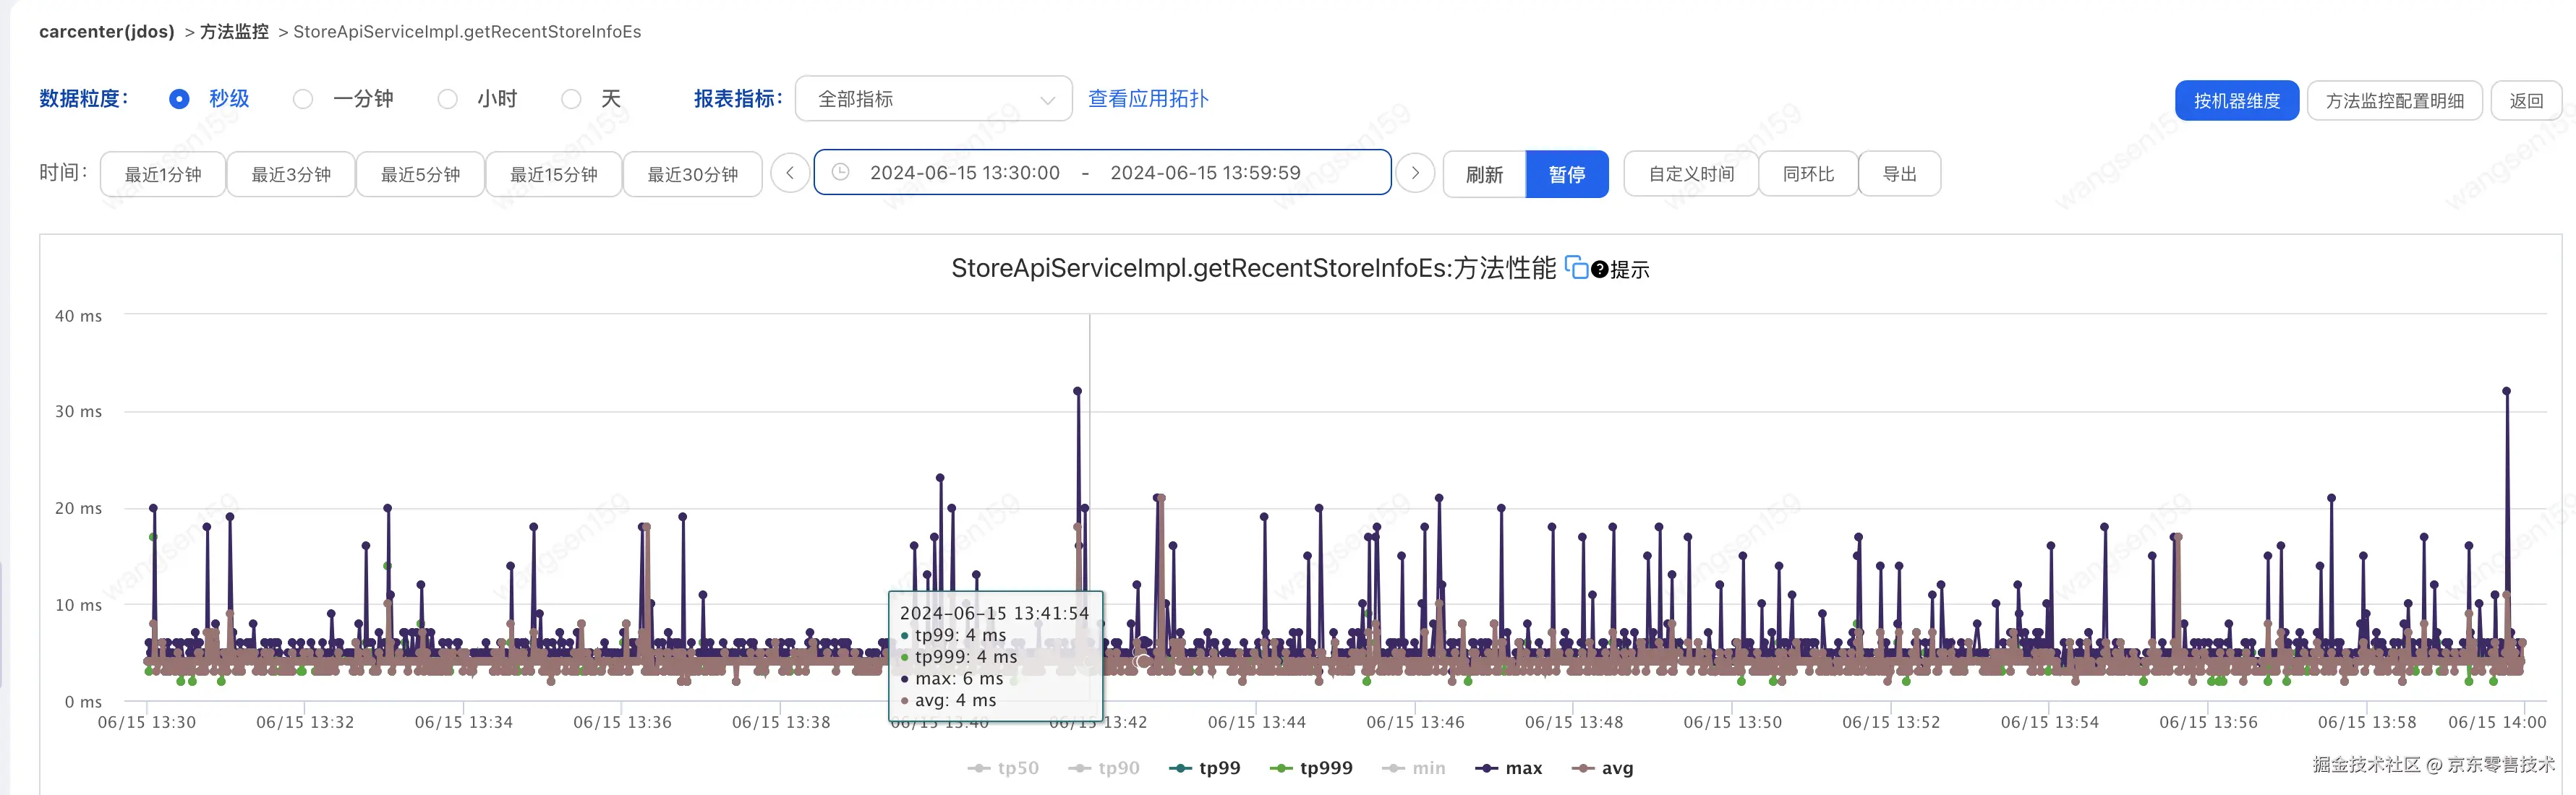2576x795 pixels.
Task: Click the question mark hint icon
Action: 1599,270
